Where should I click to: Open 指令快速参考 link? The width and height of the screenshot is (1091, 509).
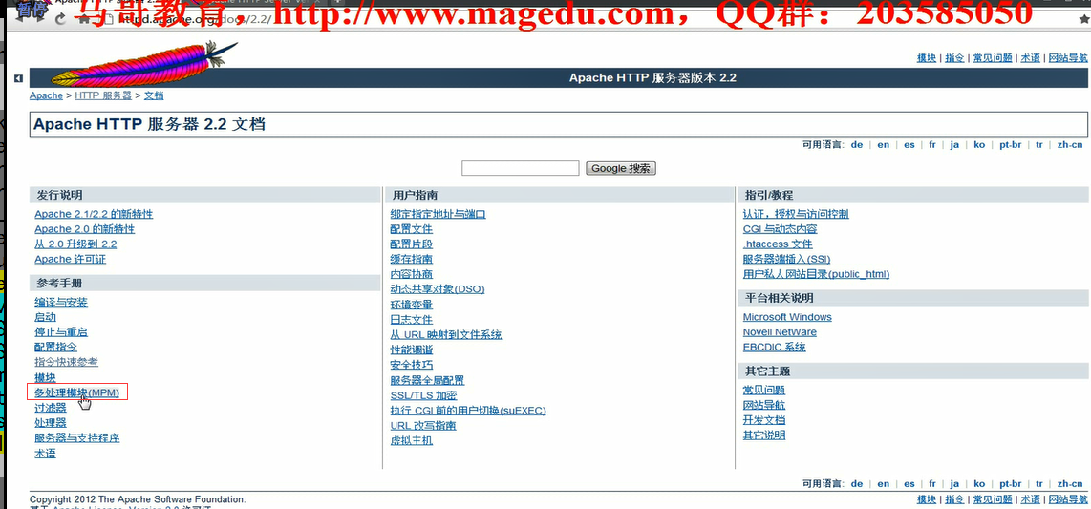coord(66,362)
